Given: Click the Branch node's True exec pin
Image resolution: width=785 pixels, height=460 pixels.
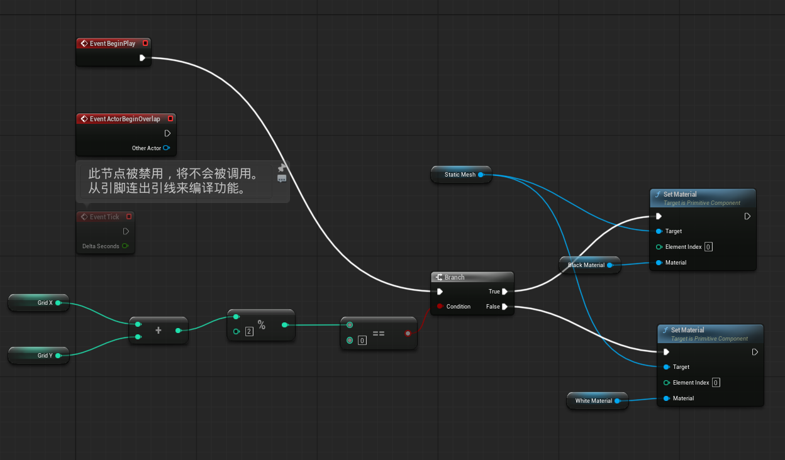Looking at the screenshot, I should pos(505,292).
